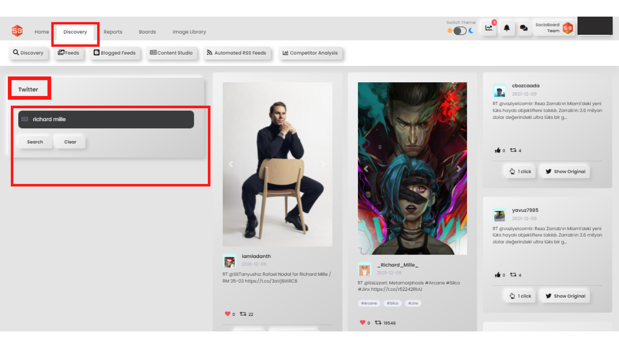Click the #Jinx hashtag chip

[x=413, y=303]
